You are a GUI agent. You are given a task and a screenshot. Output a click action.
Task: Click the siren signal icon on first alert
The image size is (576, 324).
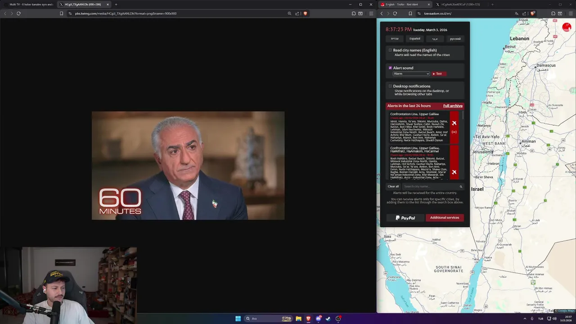(454, 132)
